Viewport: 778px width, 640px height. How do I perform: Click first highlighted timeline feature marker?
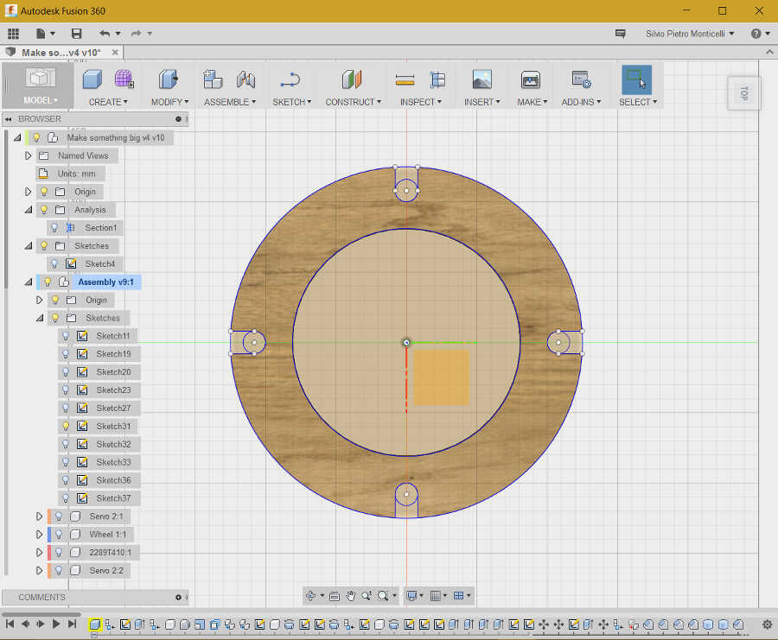94,624
